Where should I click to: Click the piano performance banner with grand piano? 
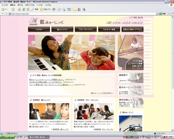point(130,53)
